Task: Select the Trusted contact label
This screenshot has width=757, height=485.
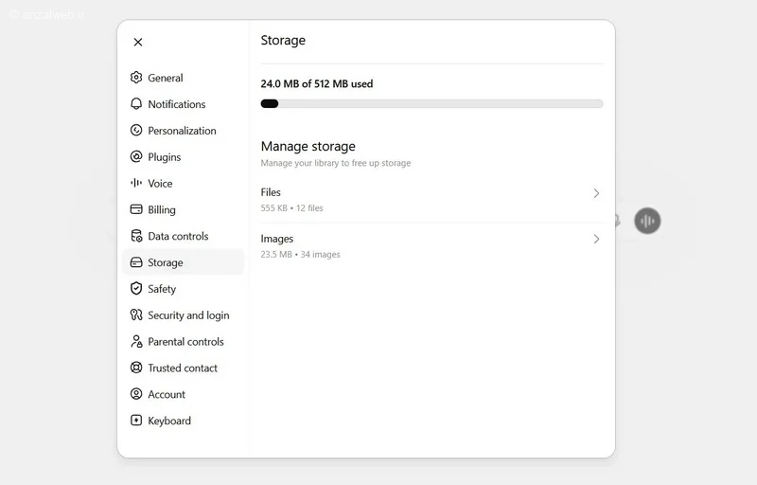Action: click(183, 368)
